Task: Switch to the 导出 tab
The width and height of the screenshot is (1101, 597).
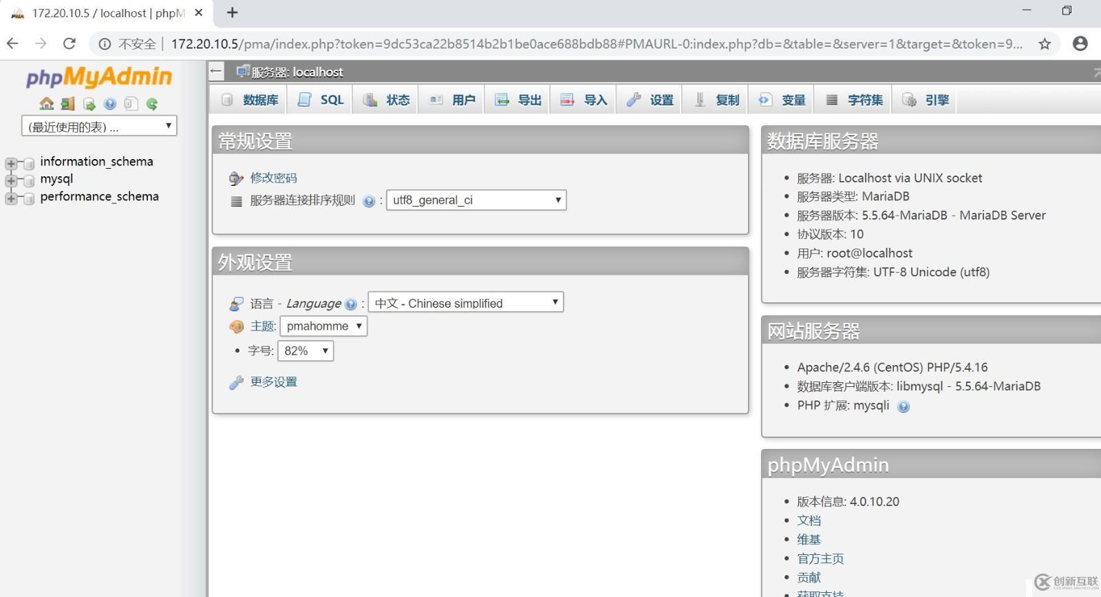Action: coord(518,100)
